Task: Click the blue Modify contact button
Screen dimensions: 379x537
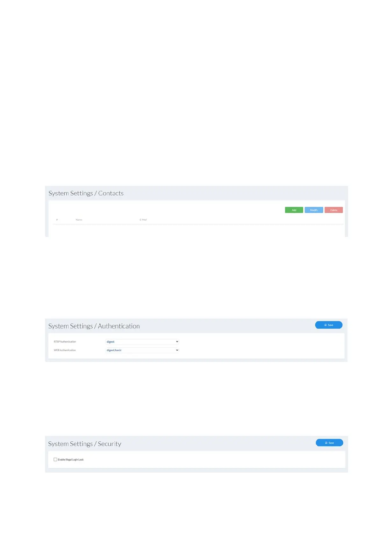Action: 313,210
